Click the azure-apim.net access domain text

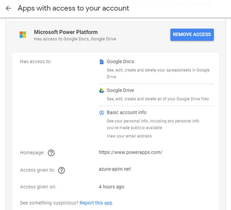(x=115, y=169)
